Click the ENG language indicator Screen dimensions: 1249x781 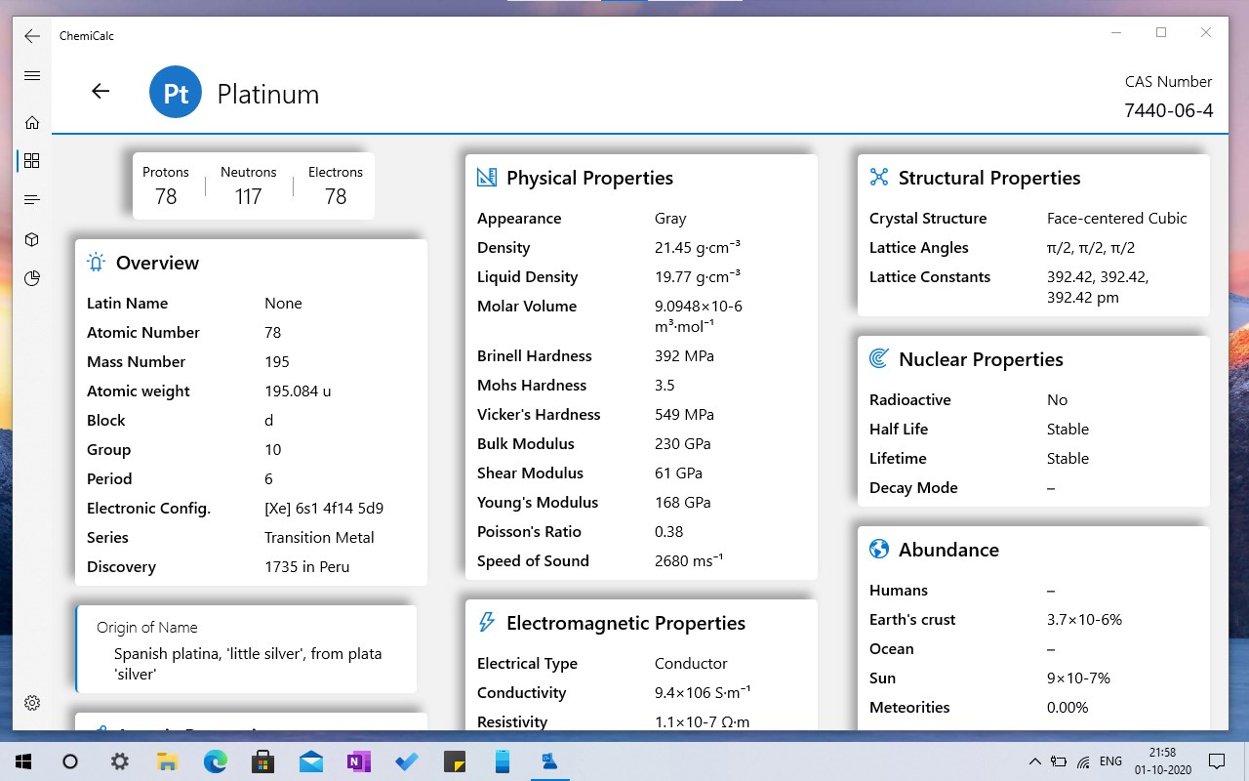click(x=1110, y=761)
